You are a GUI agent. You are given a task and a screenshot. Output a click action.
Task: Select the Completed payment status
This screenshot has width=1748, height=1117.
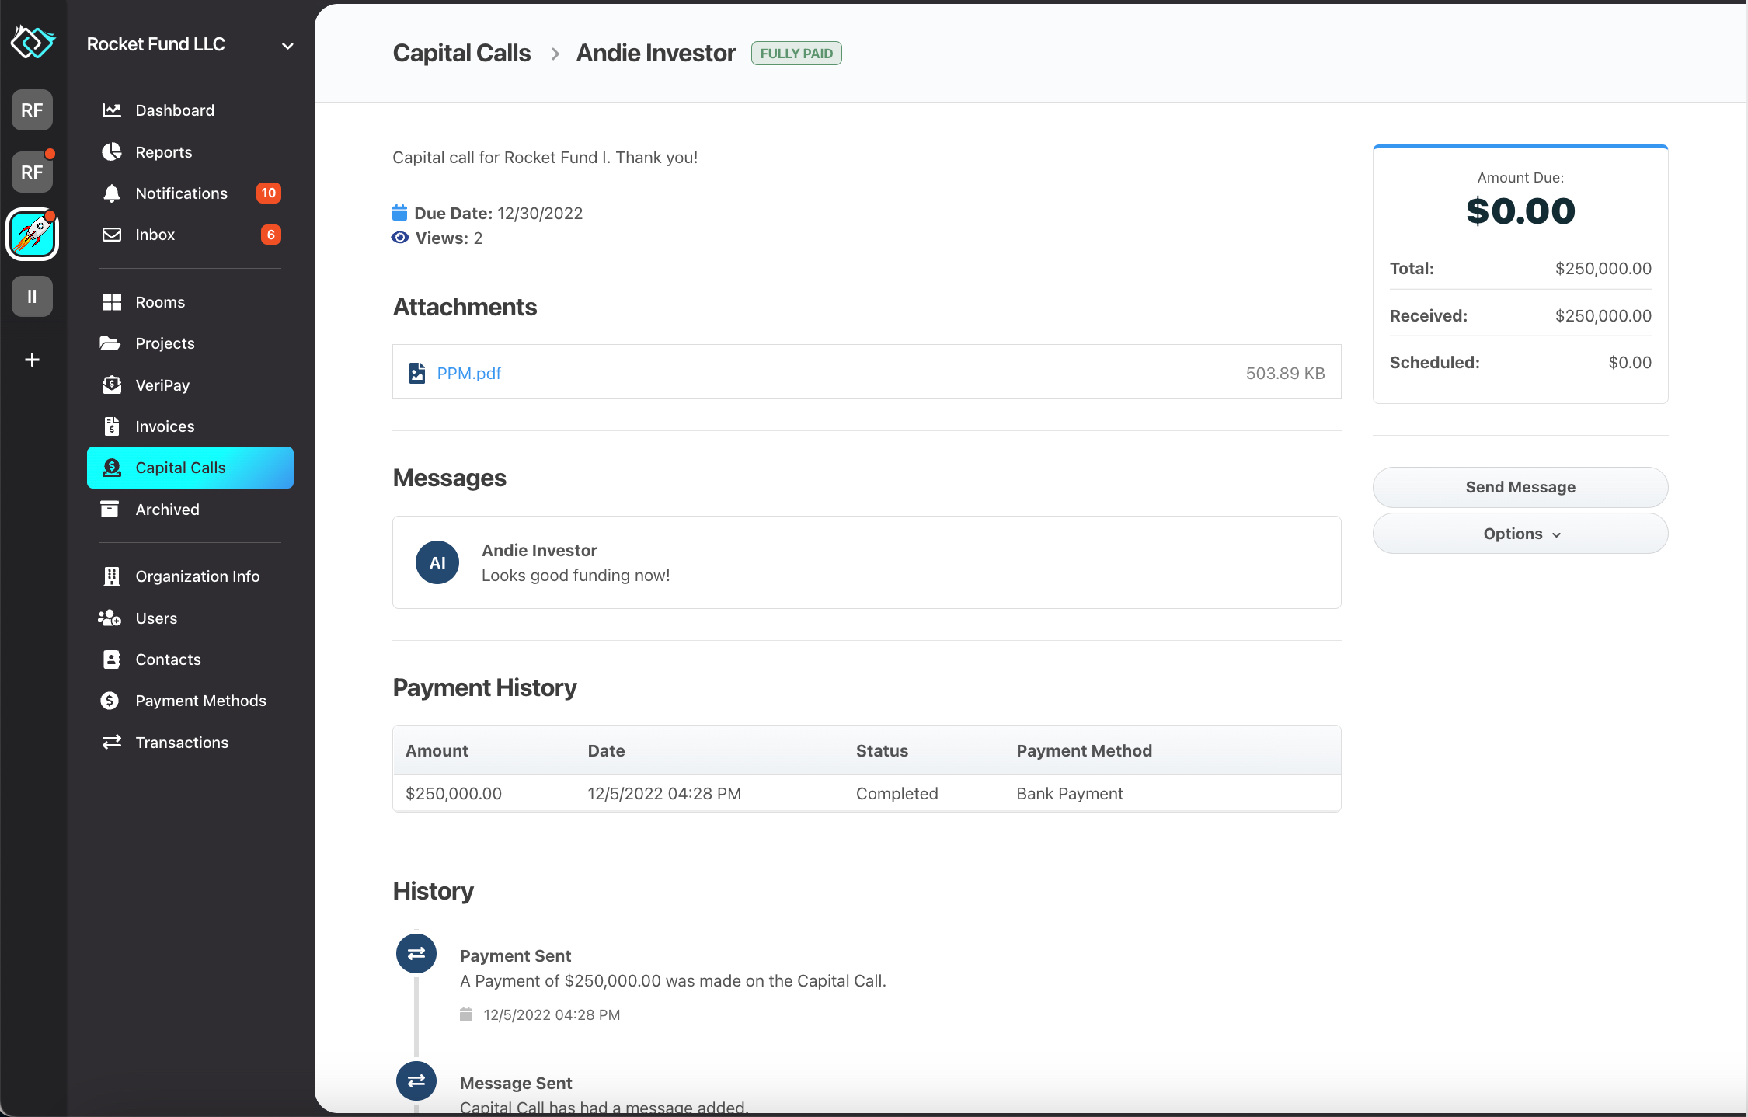click(897, 793)
